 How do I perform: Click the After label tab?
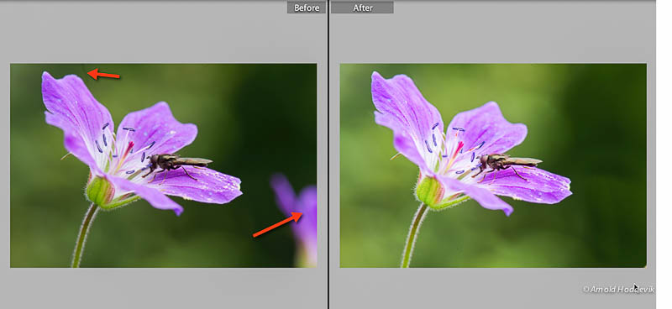point(363,8)
